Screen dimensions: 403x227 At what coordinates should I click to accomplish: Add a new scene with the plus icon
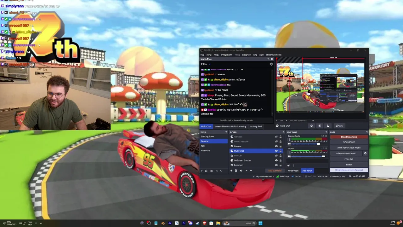(202, 171)
